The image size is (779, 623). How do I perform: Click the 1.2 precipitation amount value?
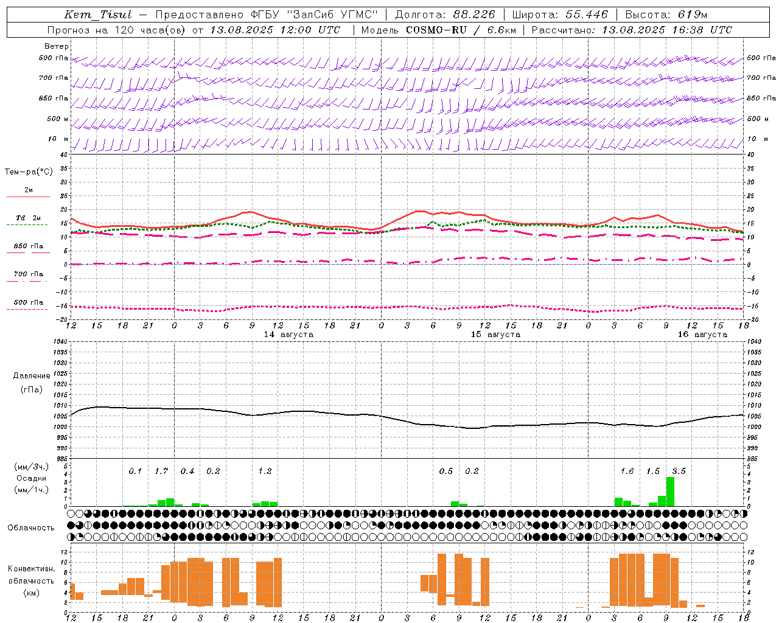[265, 471]
